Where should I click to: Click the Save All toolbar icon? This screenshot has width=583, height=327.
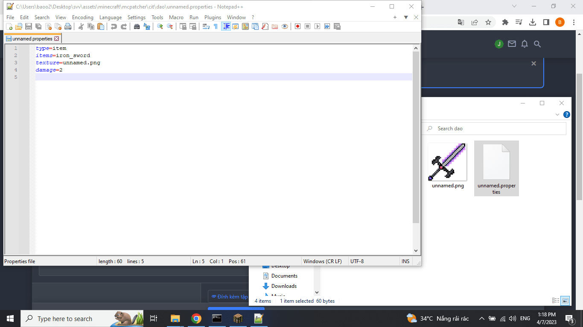pos(38,26)
